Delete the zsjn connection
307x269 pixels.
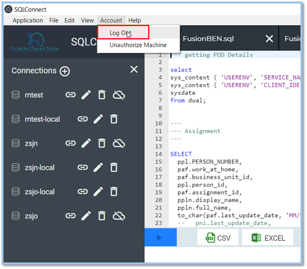point(102,143)
